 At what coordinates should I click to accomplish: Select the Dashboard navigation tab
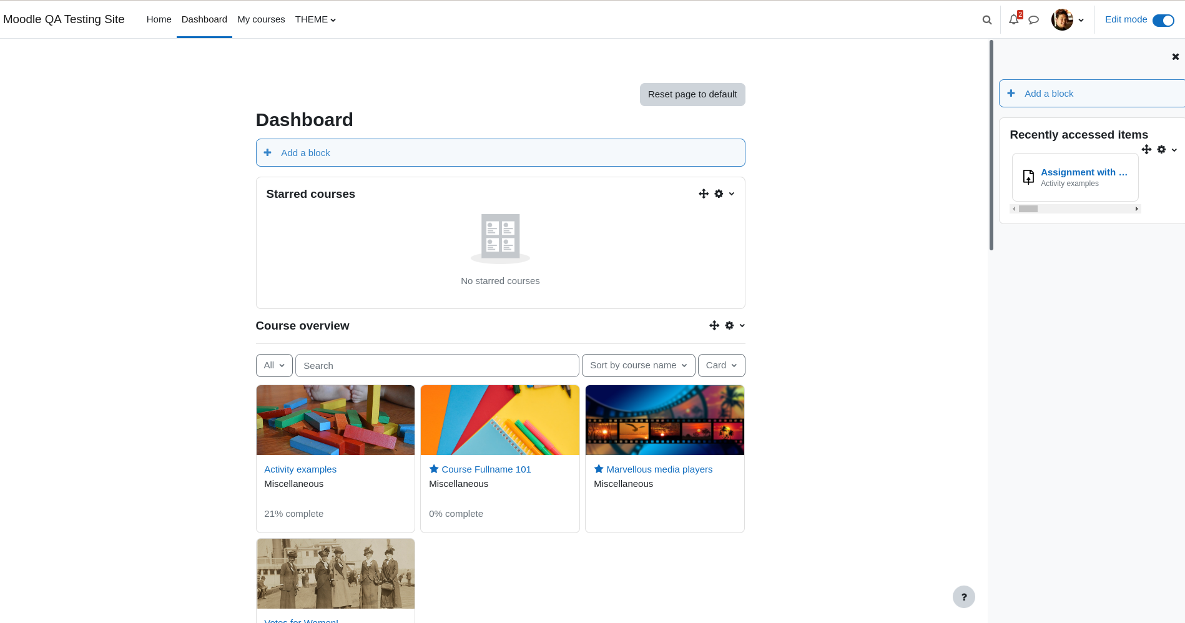tap(204, 19)
